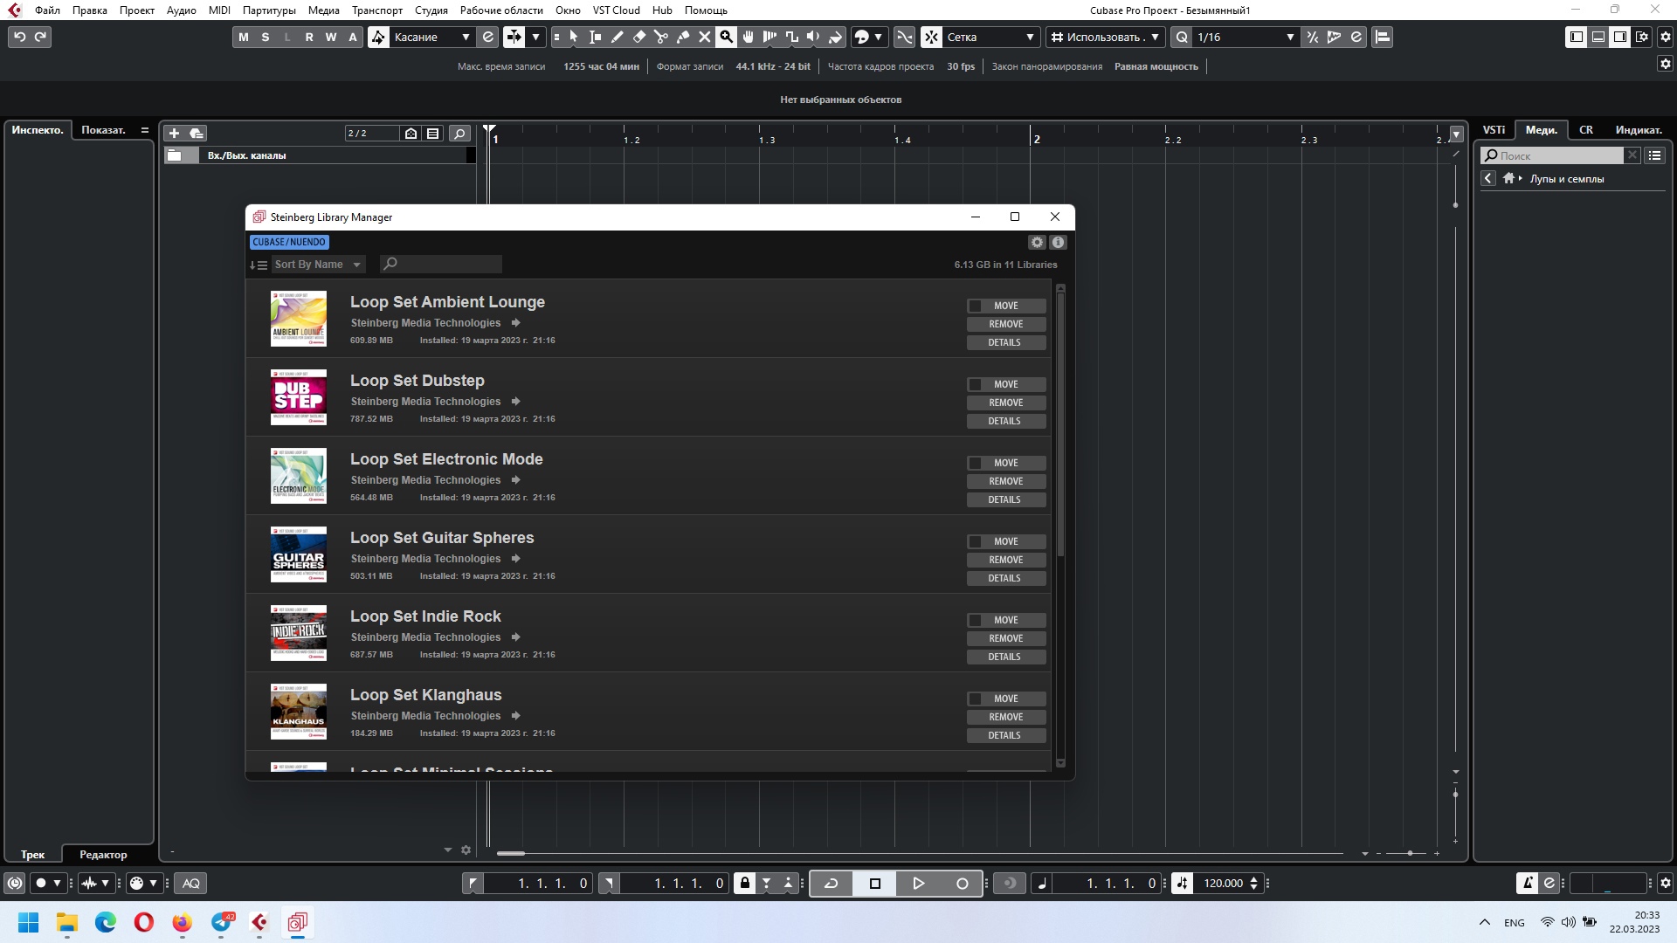The height and width of the screenshot is (943, 1677).
Task: Activate the Zoom magnifier tool
Action: 726,37
